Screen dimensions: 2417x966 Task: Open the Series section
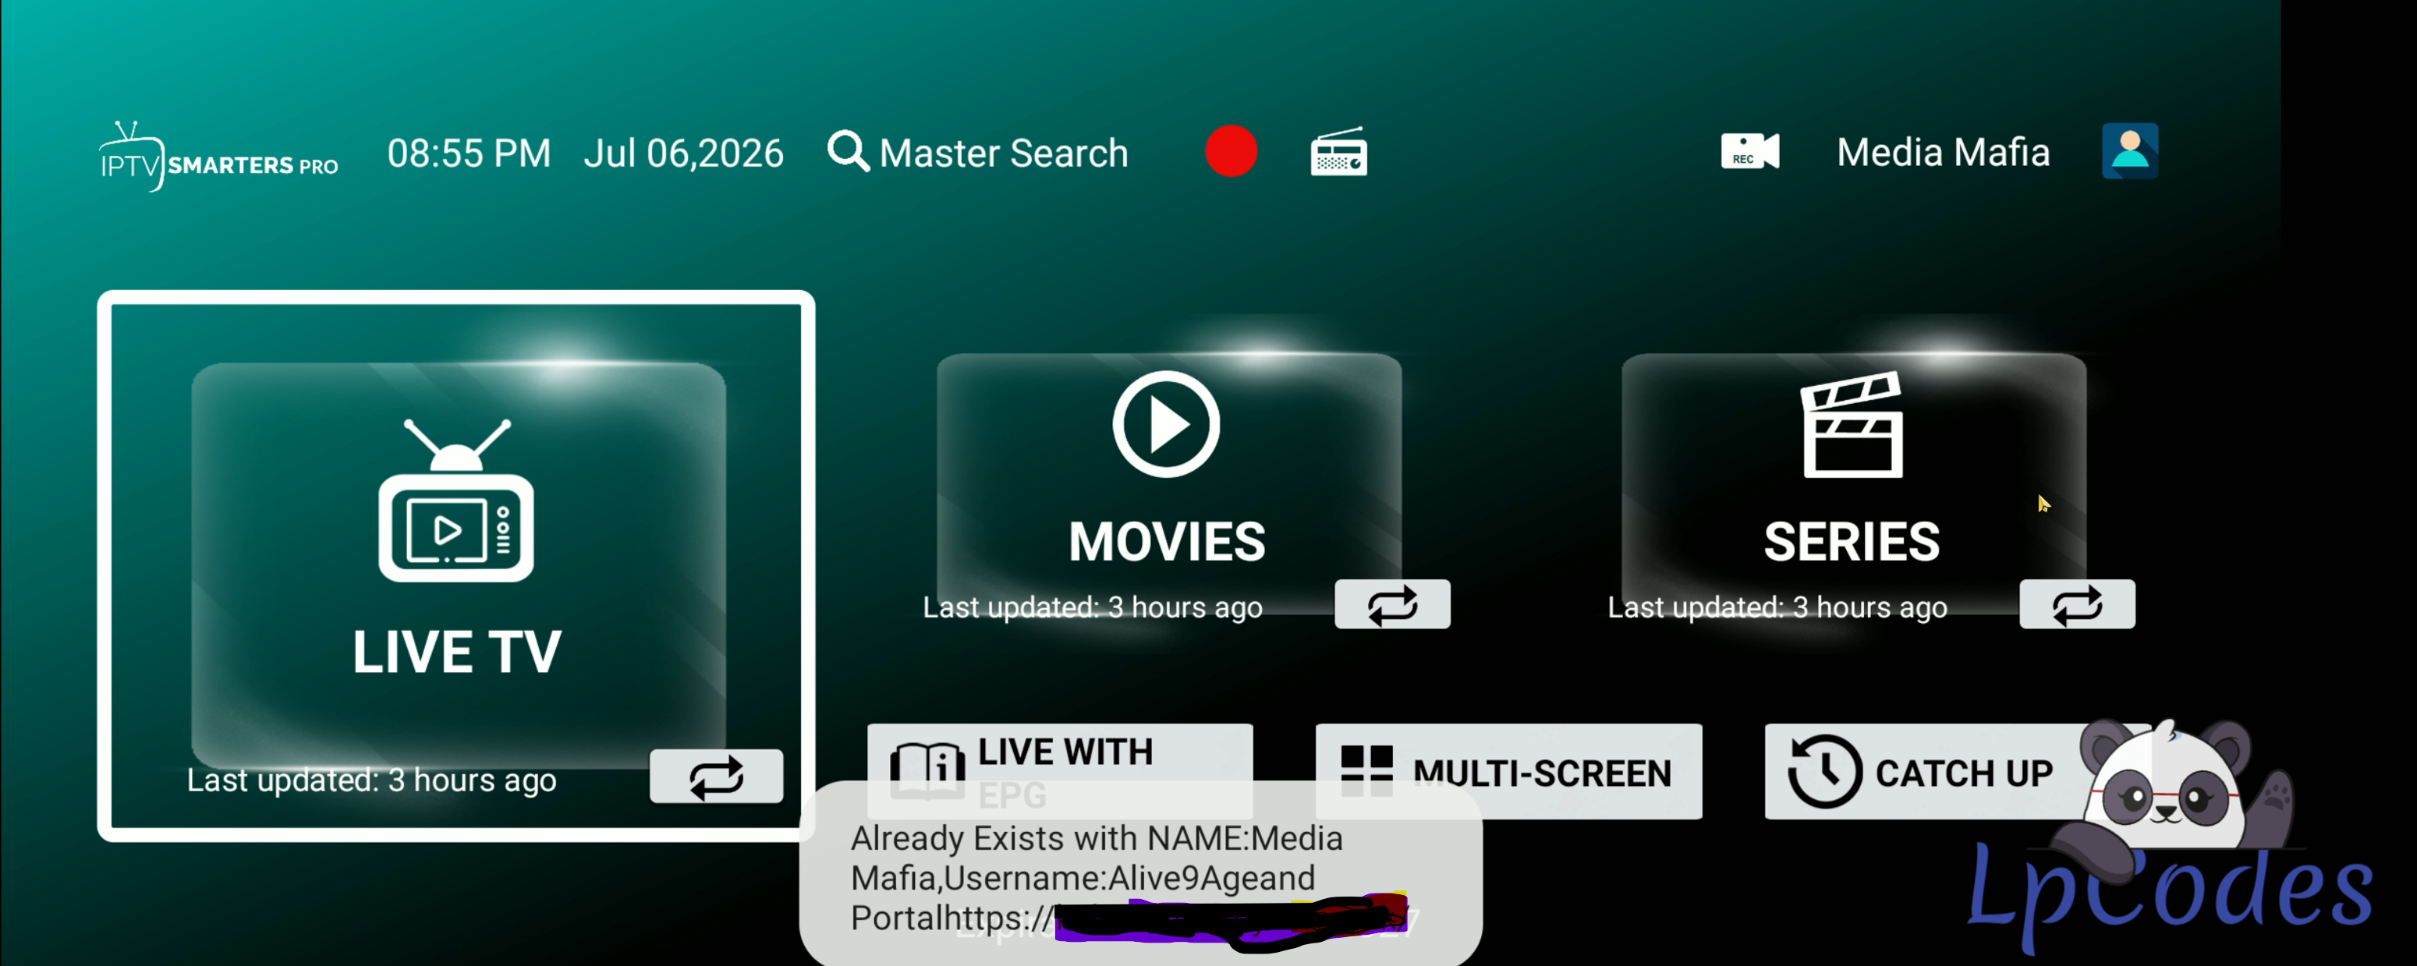coord(1853,484)
